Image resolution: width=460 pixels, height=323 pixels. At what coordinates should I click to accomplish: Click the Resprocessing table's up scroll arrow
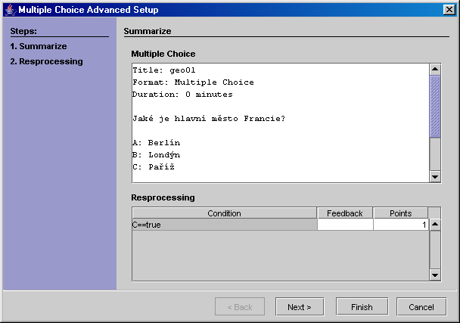[435, 225]
